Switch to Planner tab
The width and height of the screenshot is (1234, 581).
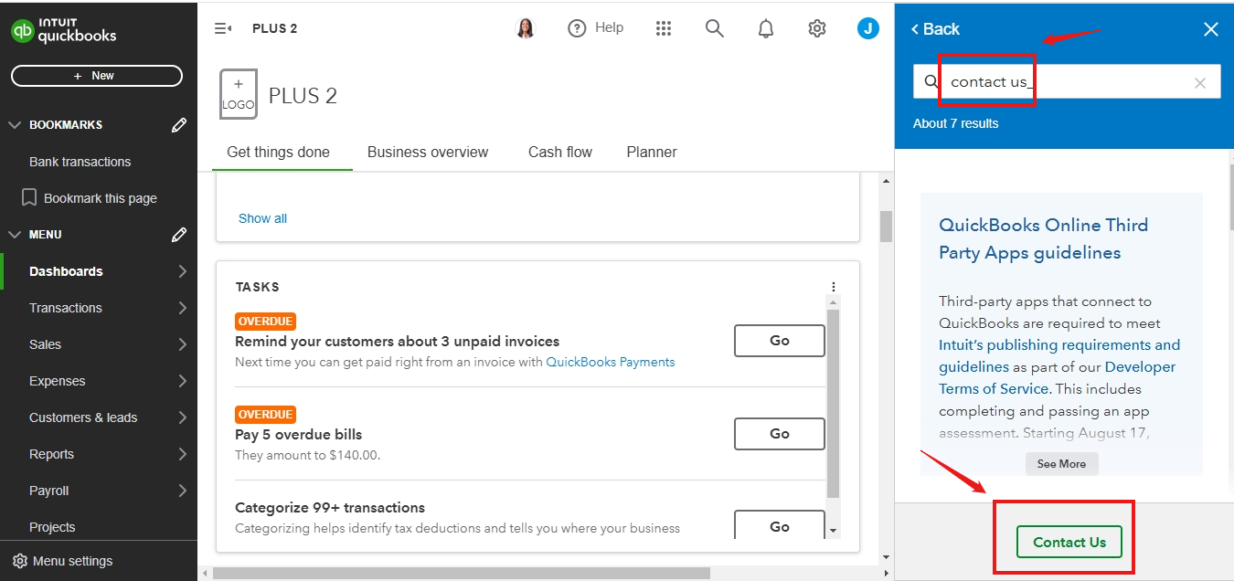click(652, 152)
